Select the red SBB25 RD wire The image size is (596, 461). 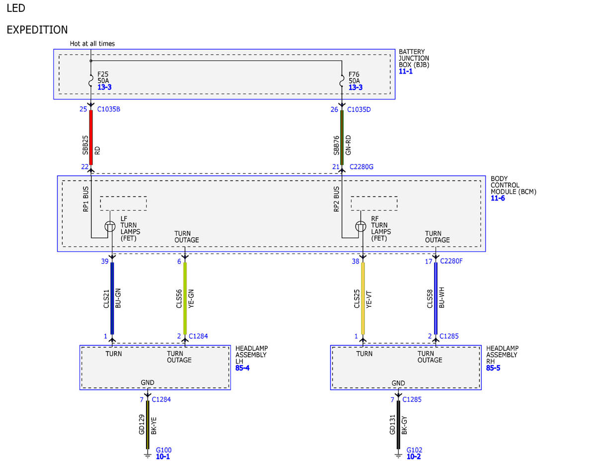(x=91, y=138)
